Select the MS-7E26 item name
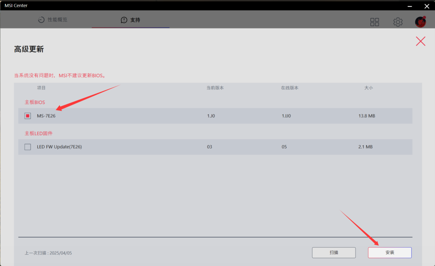This screenshot has width=435, height=266. pyautogui.click(x=46, y=116)
